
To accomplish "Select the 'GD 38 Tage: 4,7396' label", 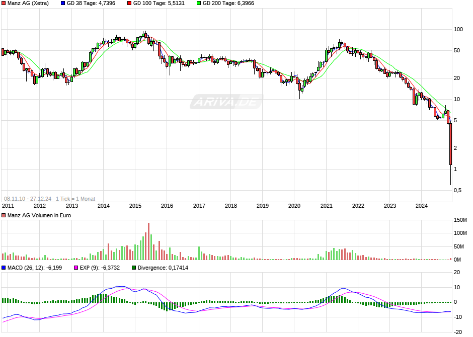I will click(x=91, y=4).
